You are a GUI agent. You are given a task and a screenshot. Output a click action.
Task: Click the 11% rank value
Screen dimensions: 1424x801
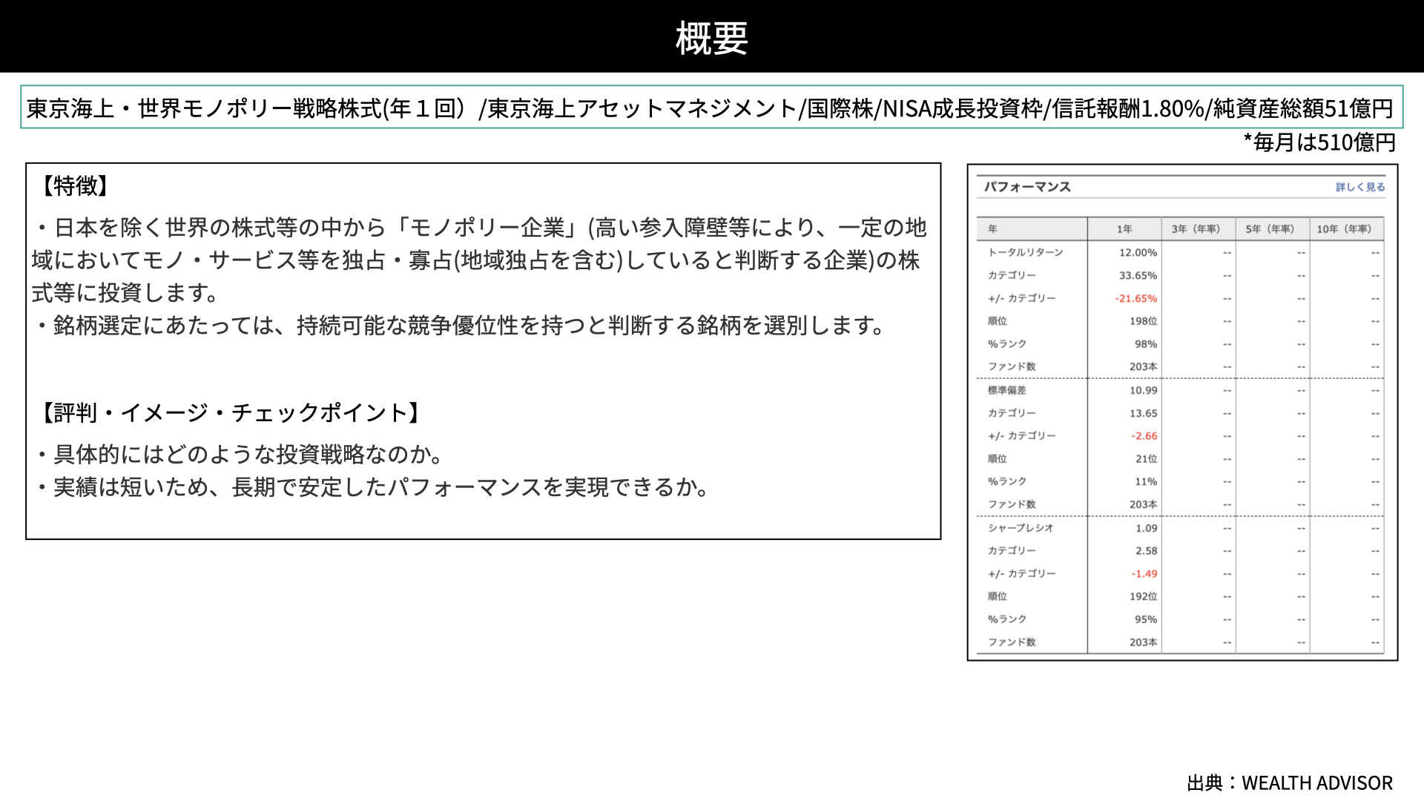(1146, 482)
